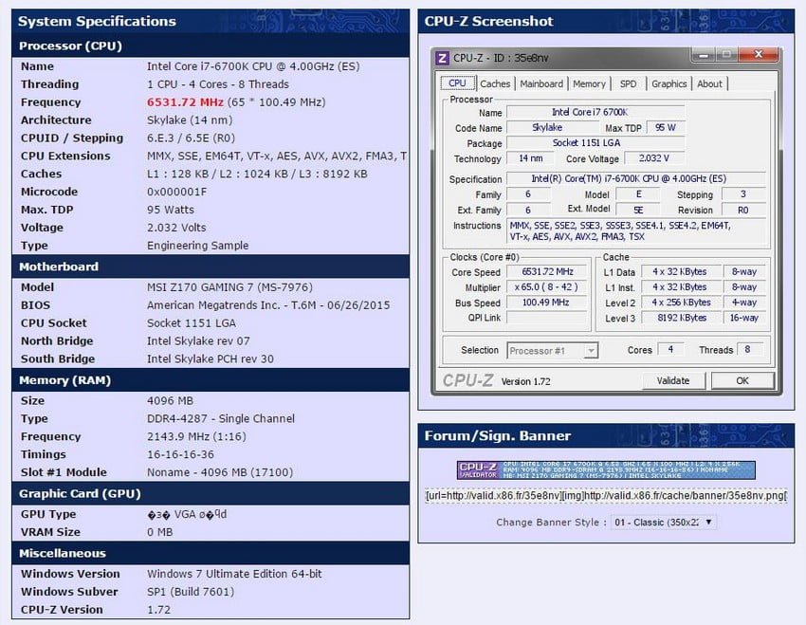Click the CPU-Z Validator forum banner image
The width and height of the screenshot is (806, 625).
pos(606,469)
